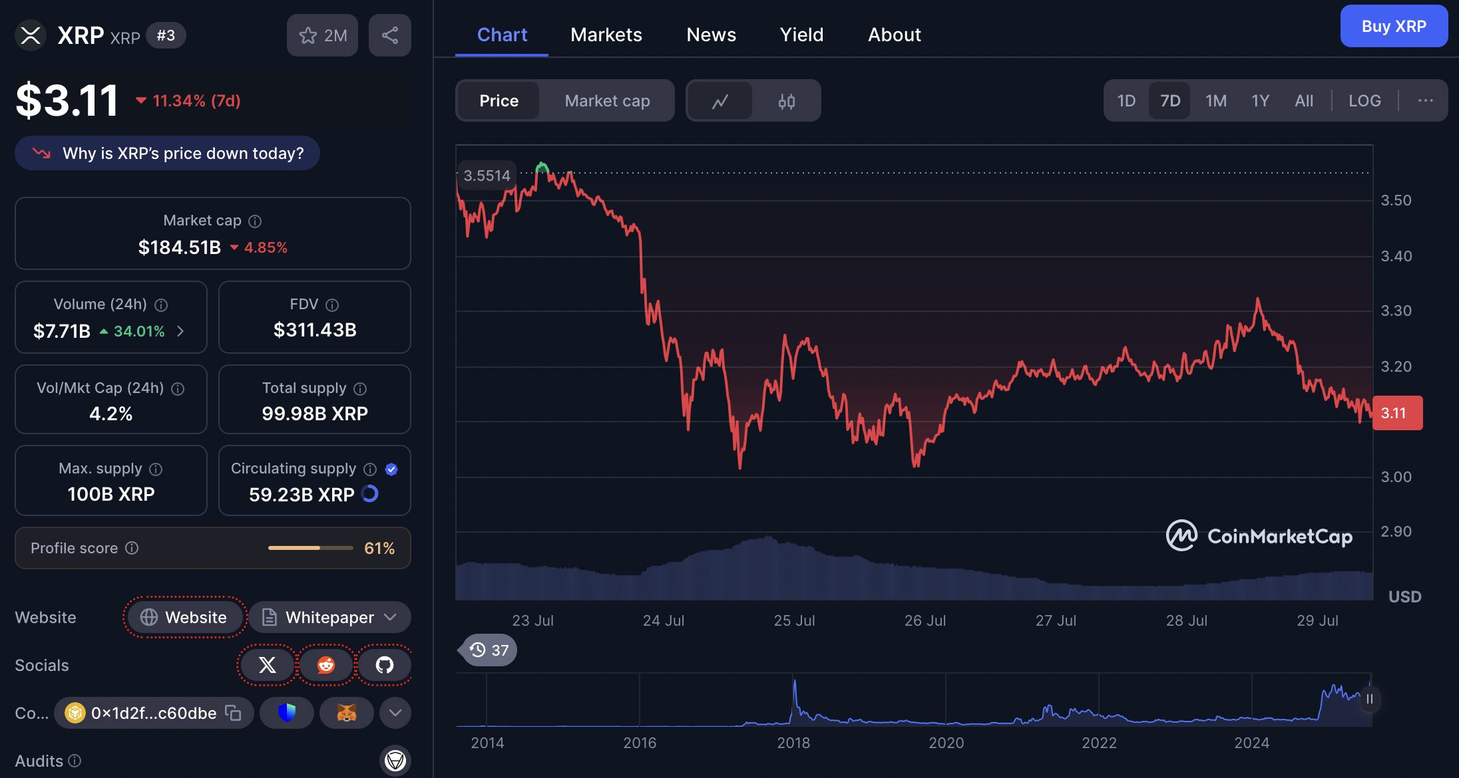Image resolution: width=1459 pixels, height=778 pixels.
Task: Add XRP to watchlist via star button
Action: [x=322, y=35]
